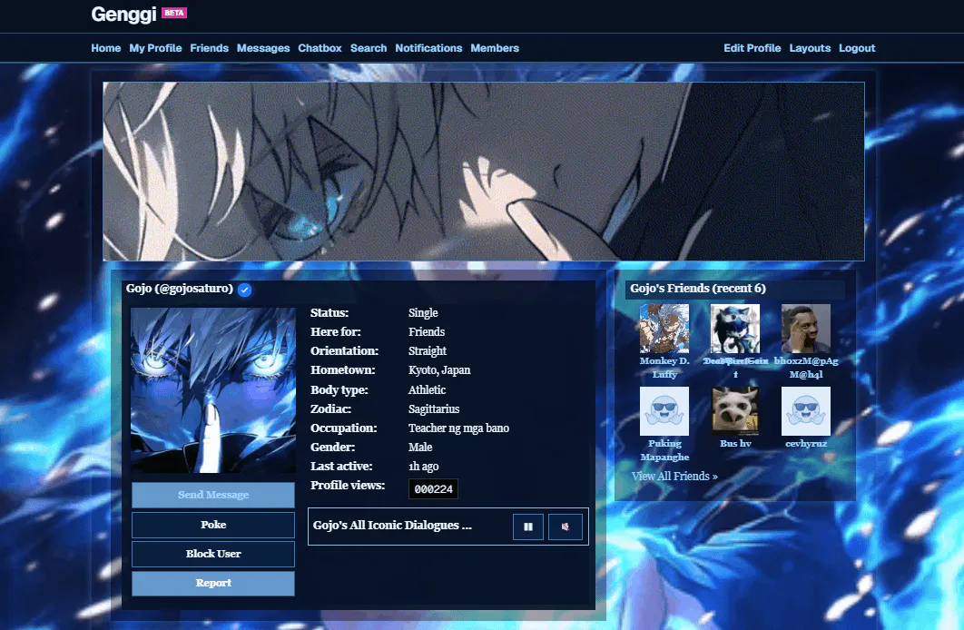Poke Gojo

pyautogui.click(x=213, y=525)
